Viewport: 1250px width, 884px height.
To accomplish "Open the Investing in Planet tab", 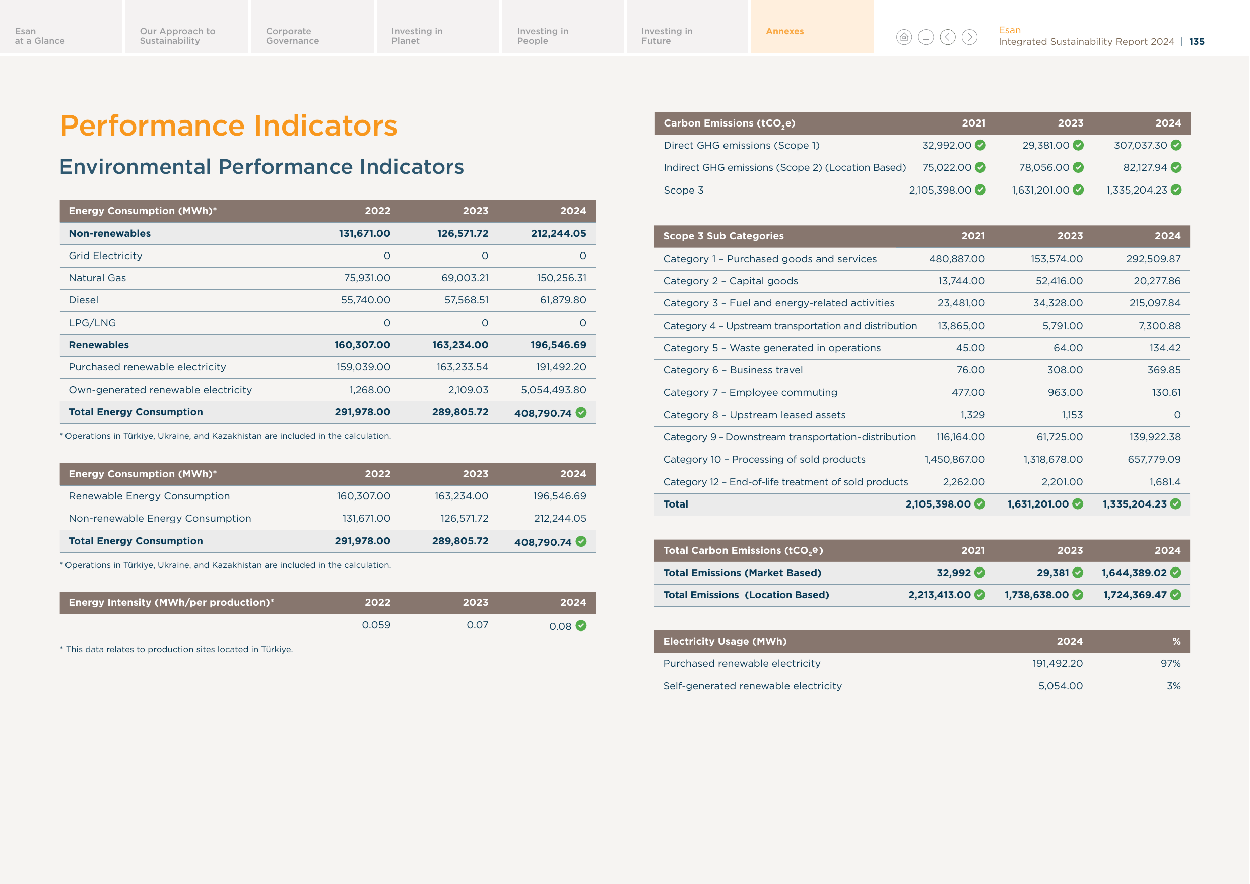I will 438,27.
